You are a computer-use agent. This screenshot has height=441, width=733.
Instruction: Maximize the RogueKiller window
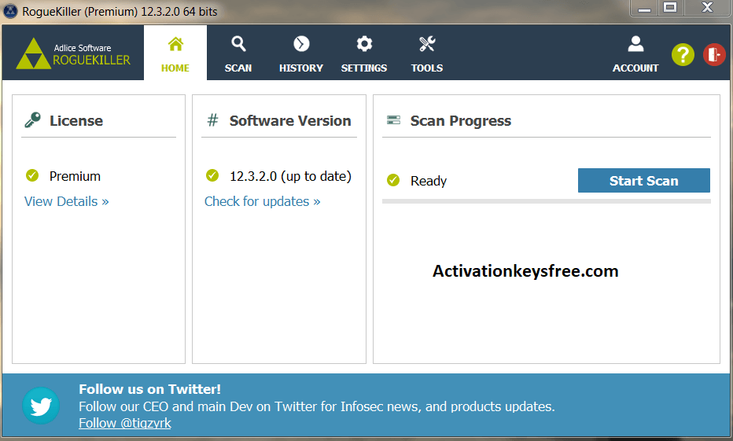[x=670, y=8]
